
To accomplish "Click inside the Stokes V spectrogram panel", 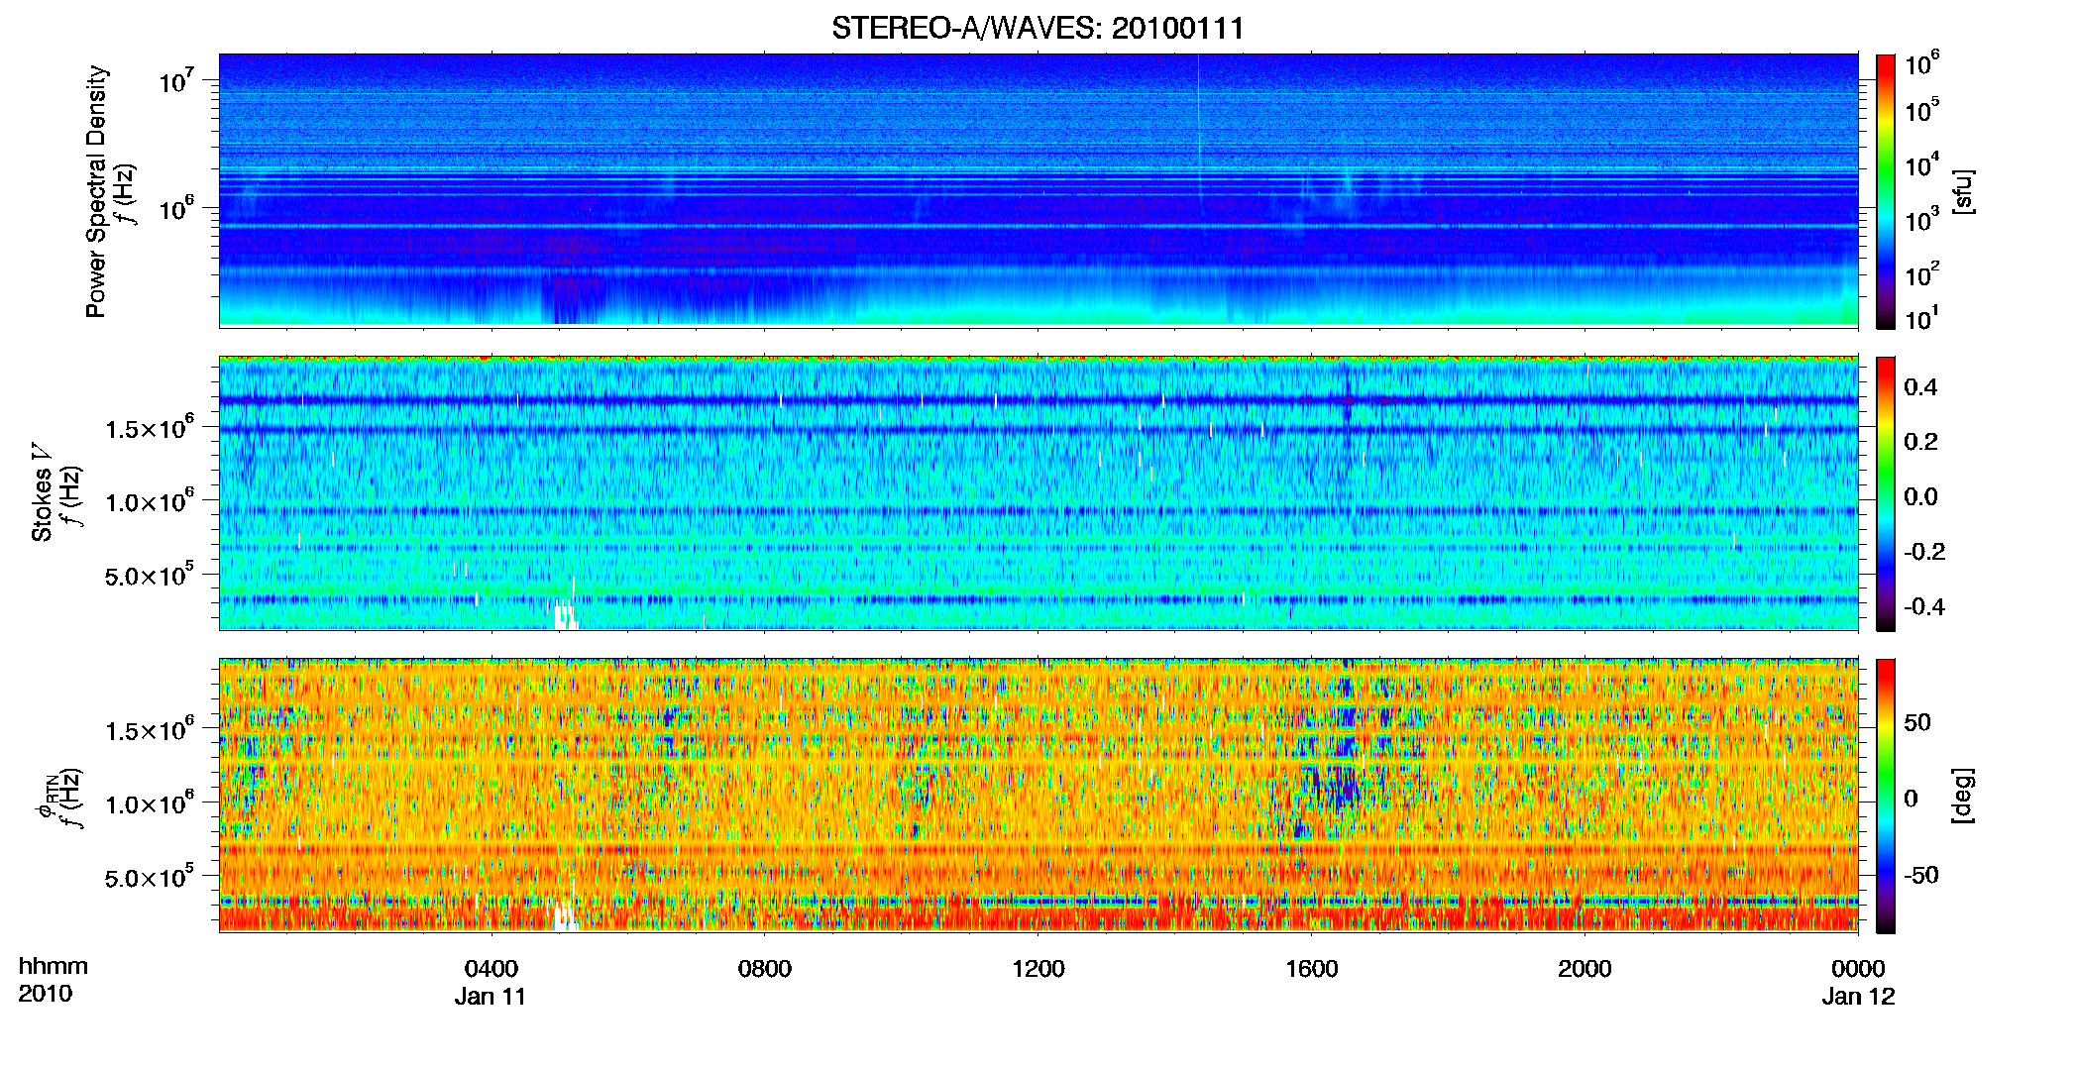I will click(x=1038, y=492).
